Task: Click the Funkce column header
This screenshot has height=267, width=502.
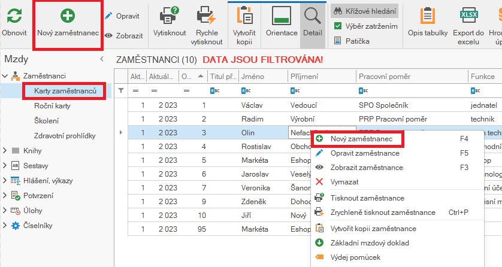Action: 485,77
